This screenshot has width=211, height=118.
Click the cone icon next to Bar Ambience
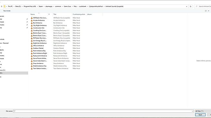[x=32, y=23]
